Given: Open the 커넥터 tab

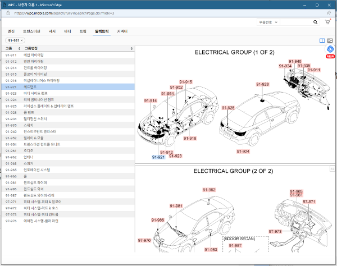Looking at the screenshot, I should point(122,31).
